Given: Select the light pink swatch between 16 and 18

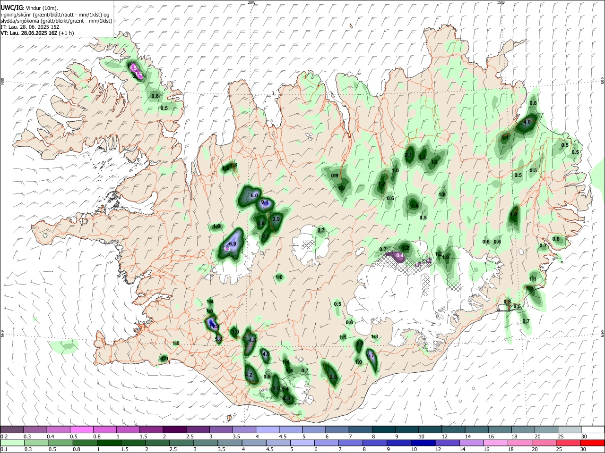Looking at the screenshot, I should (x=495, y=443).
